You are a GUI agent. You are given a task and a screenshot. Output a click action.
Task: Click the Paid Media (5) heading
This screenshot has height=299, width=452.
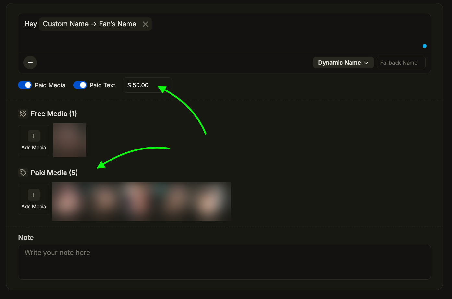[54, 173]
